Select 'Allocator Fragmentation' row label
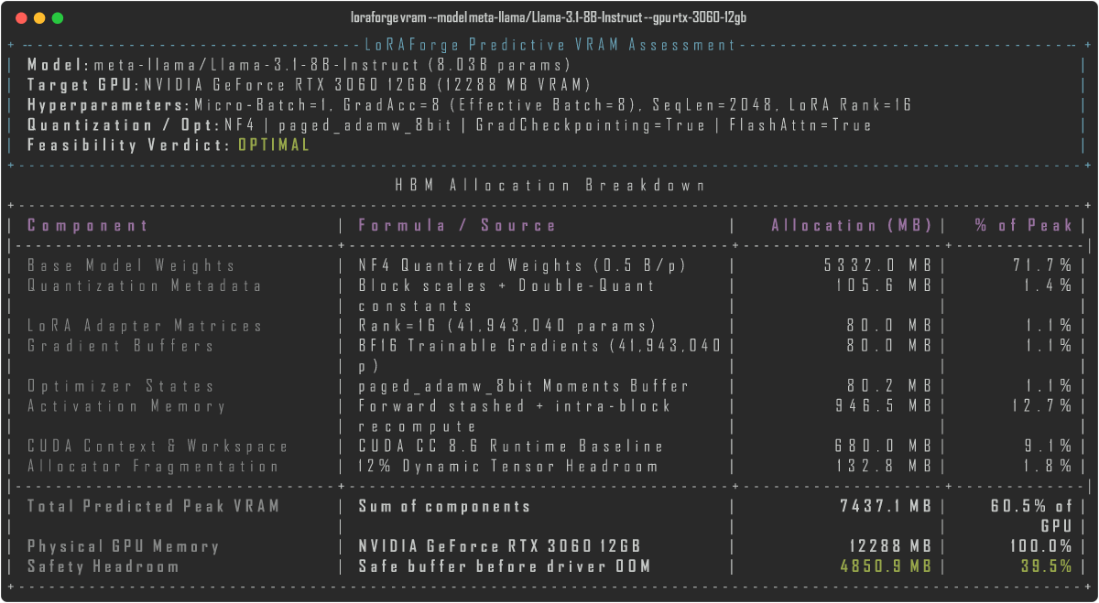Image resolution: width=1099 pixels, height=603 pixels. pyautogui.click(x=152, y=468)
